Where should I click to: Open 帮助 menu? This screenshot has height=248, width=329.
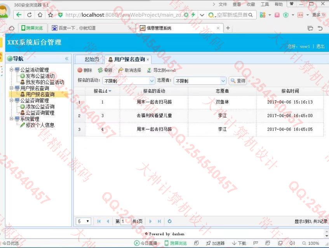click(279, 4)
